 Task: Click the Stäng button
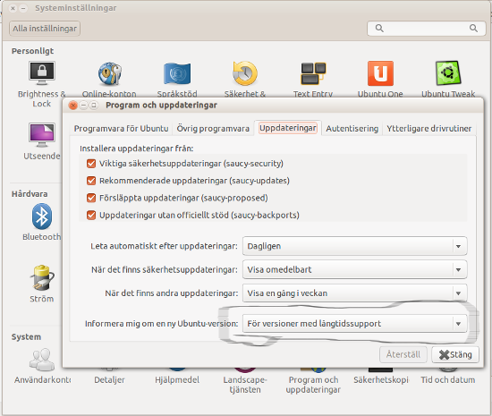(x=455, y=354)
